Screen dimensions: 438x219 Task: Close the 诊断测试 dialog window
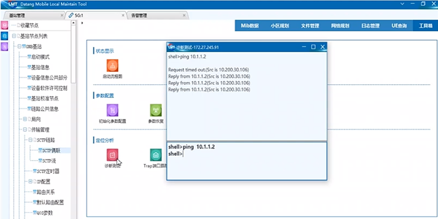322,47
